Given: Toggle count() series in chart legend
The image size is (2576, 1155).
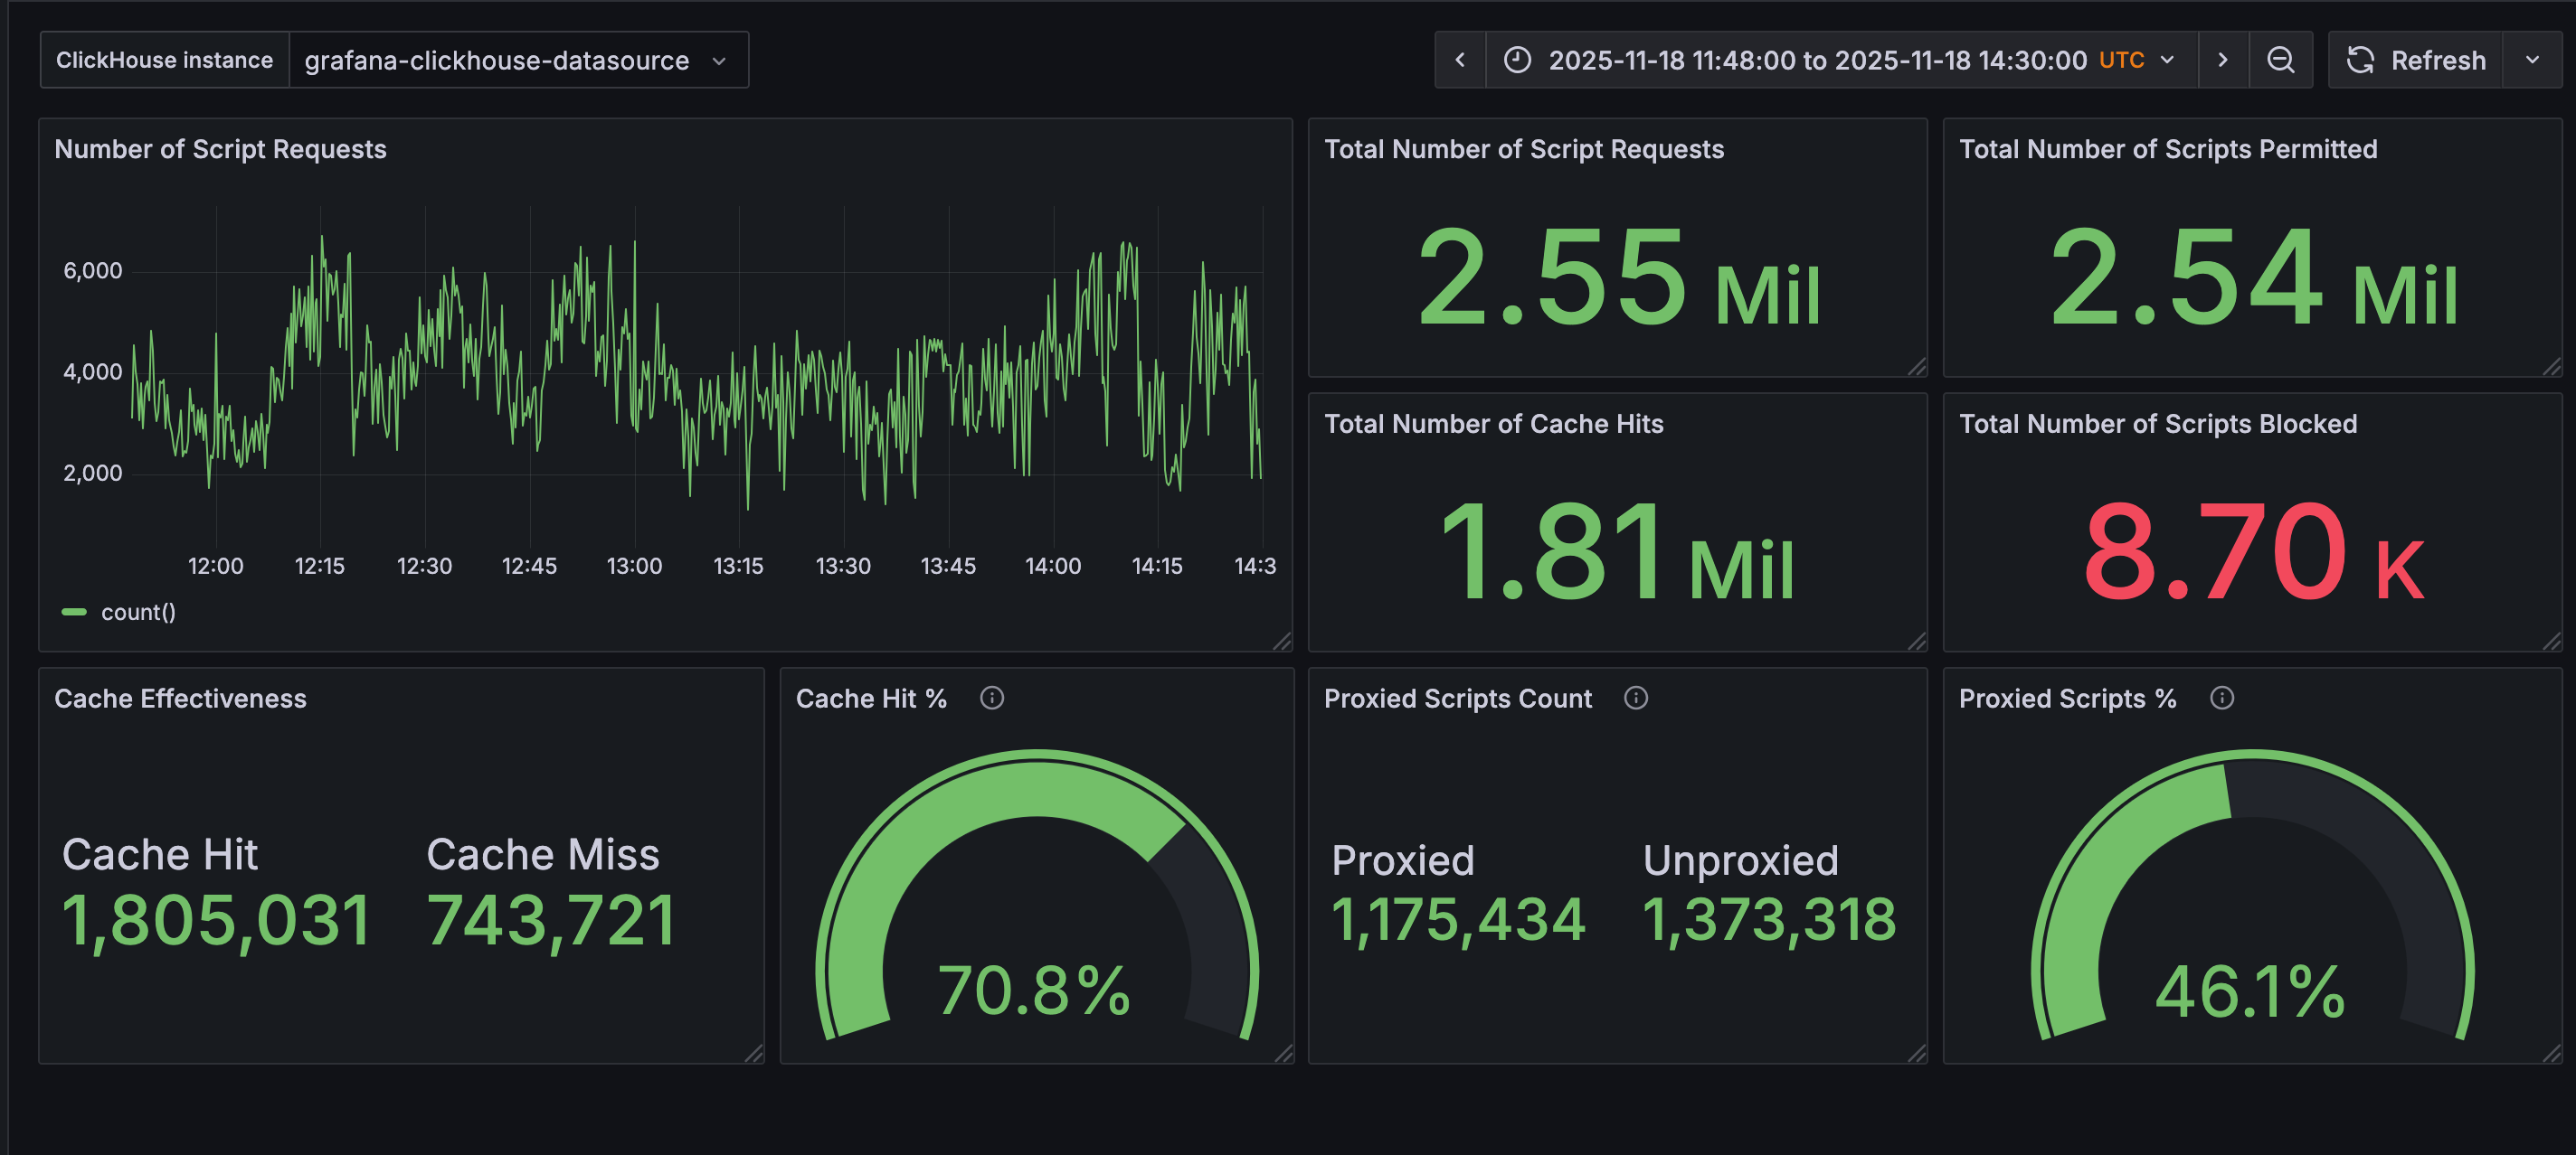Looking at the screenshot, I should coord(138,612).
